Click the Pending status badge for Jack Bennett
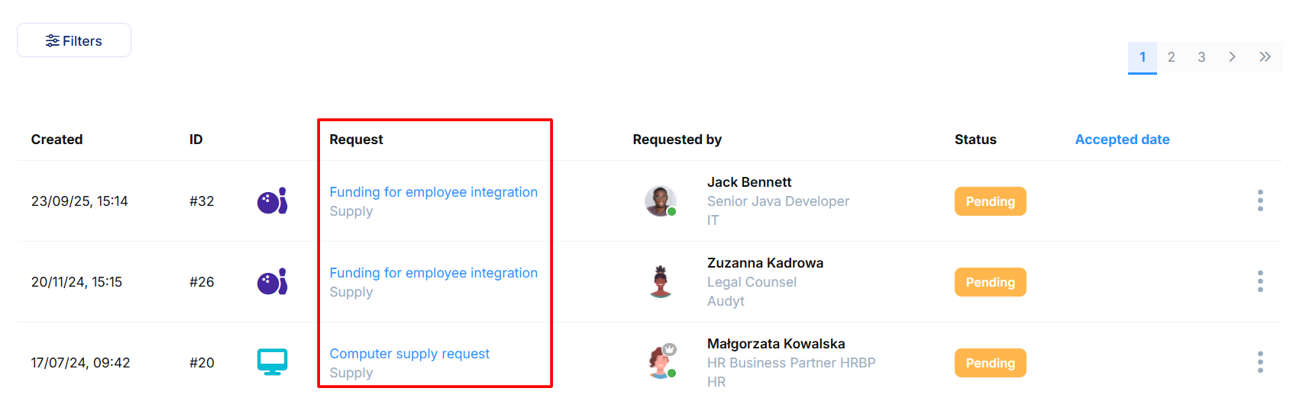The width and height of the screenshot is (1303, 401). [x=990, y=201]
